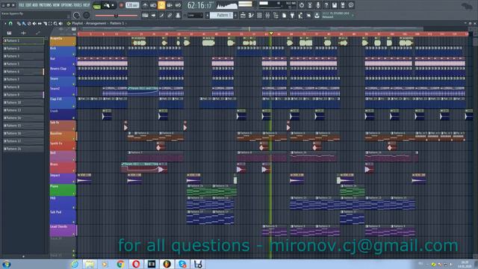Click the Bassline track header

coord(63,136)
